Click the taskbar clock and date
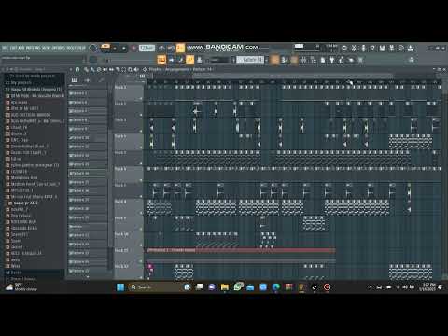 pyautogui.click(x=428, y=287)
